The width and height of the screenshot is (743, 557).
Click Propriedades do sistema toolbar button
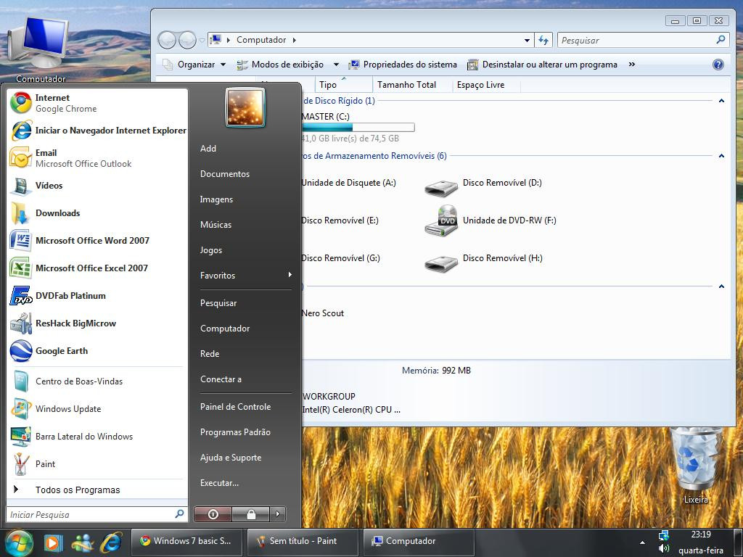pyautogui.click(x=403, y=65)
